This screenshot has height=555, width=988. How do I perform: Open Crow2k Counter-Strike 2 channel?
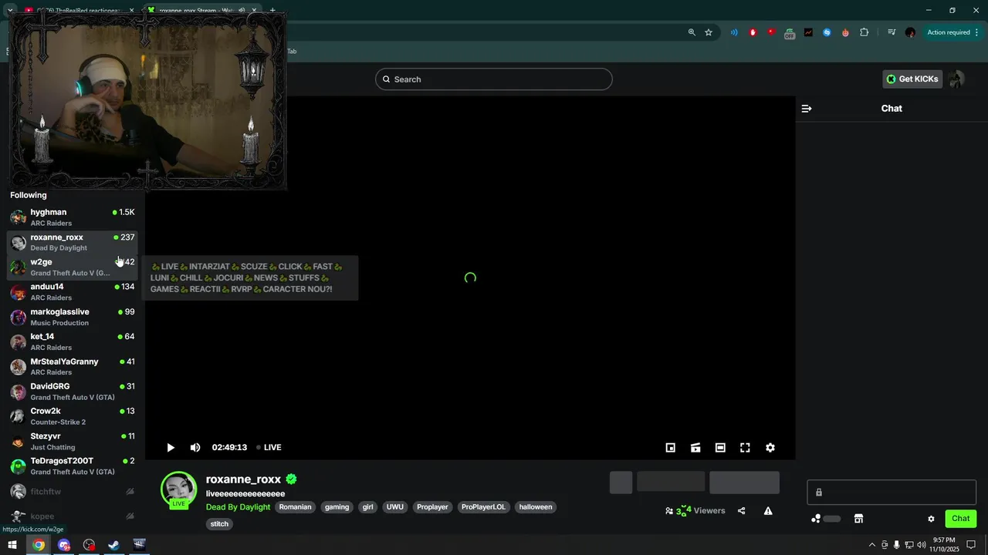tap(73, 416)
